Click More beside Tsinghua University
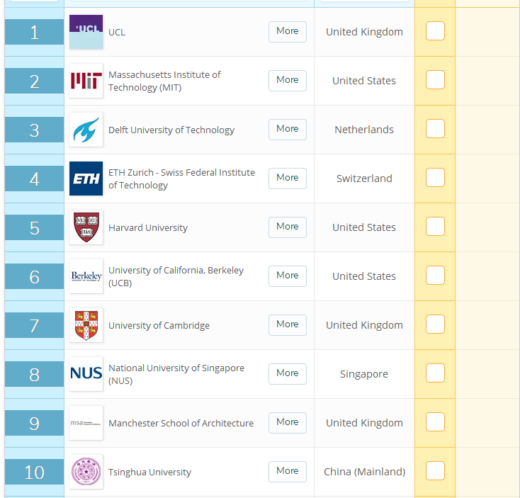Screen dimensions: 520x498 288,472
